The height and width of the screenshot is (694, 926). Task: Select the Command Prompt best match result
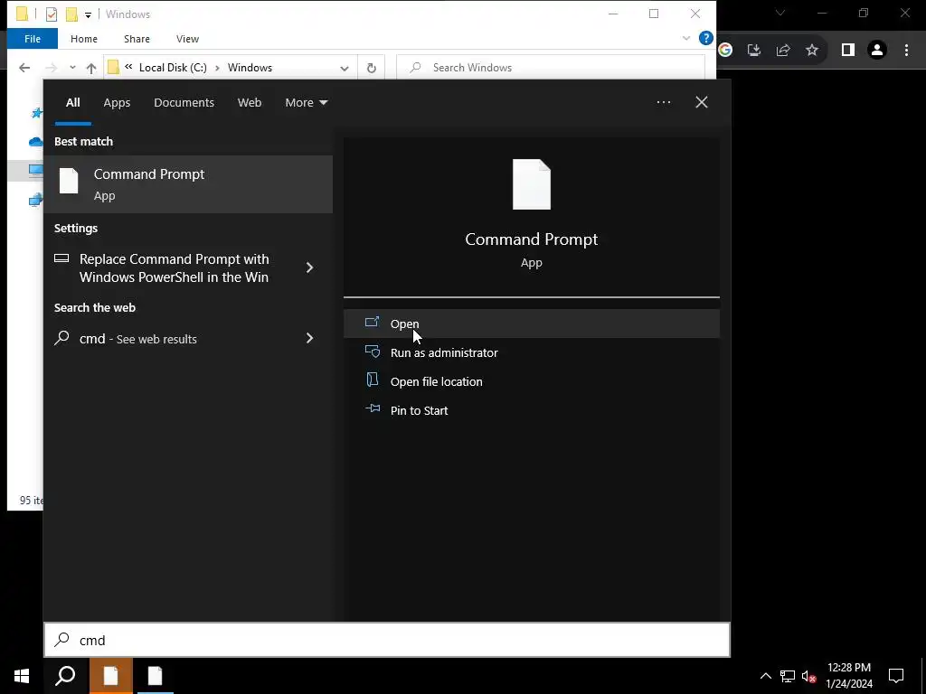pos(188,184)
